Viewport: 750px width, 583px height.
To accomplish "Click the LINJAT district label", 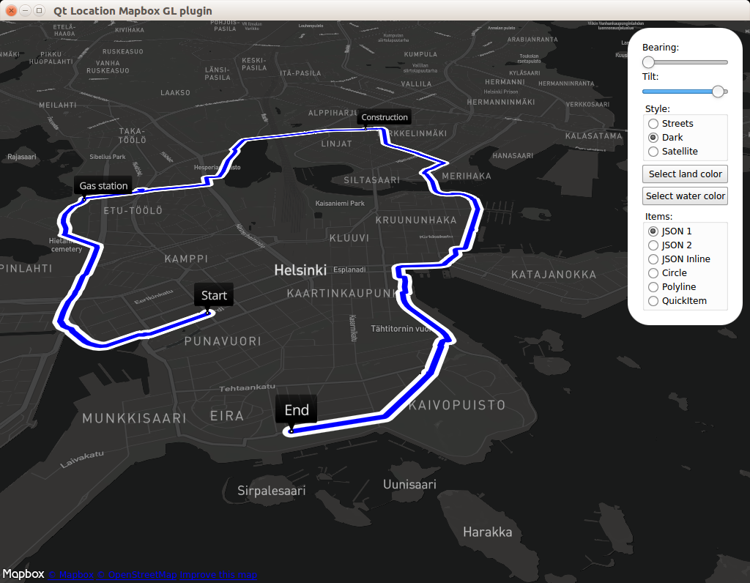I will click(336, 144).
